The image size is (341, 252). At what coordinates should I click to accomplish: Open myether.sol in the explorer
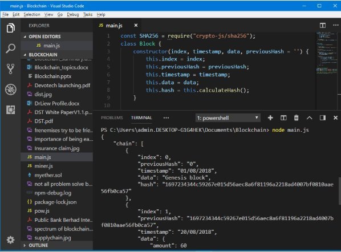pyautogui.click(x=57, y=175)
